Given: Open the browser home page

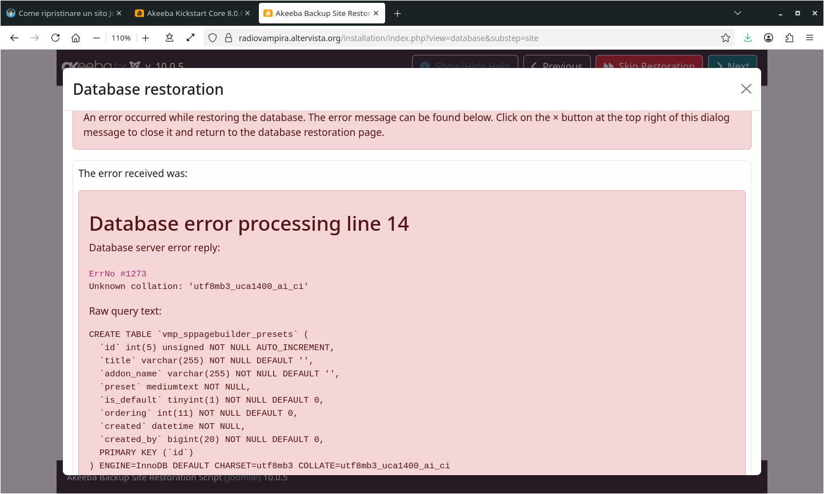Looking at the screenshot, I should point(75,38).
